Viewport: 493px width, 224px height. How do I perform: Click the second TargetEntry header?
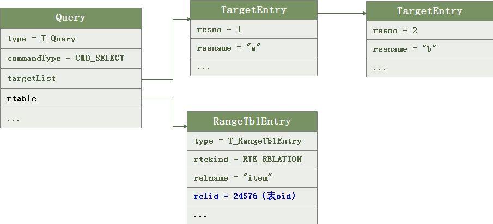click(x=429, y=11)
